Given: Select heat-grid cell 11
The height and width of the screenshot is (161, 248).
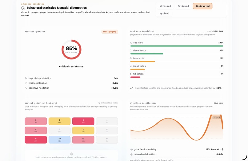Looking at the screenshot, I should coord(83,140).
